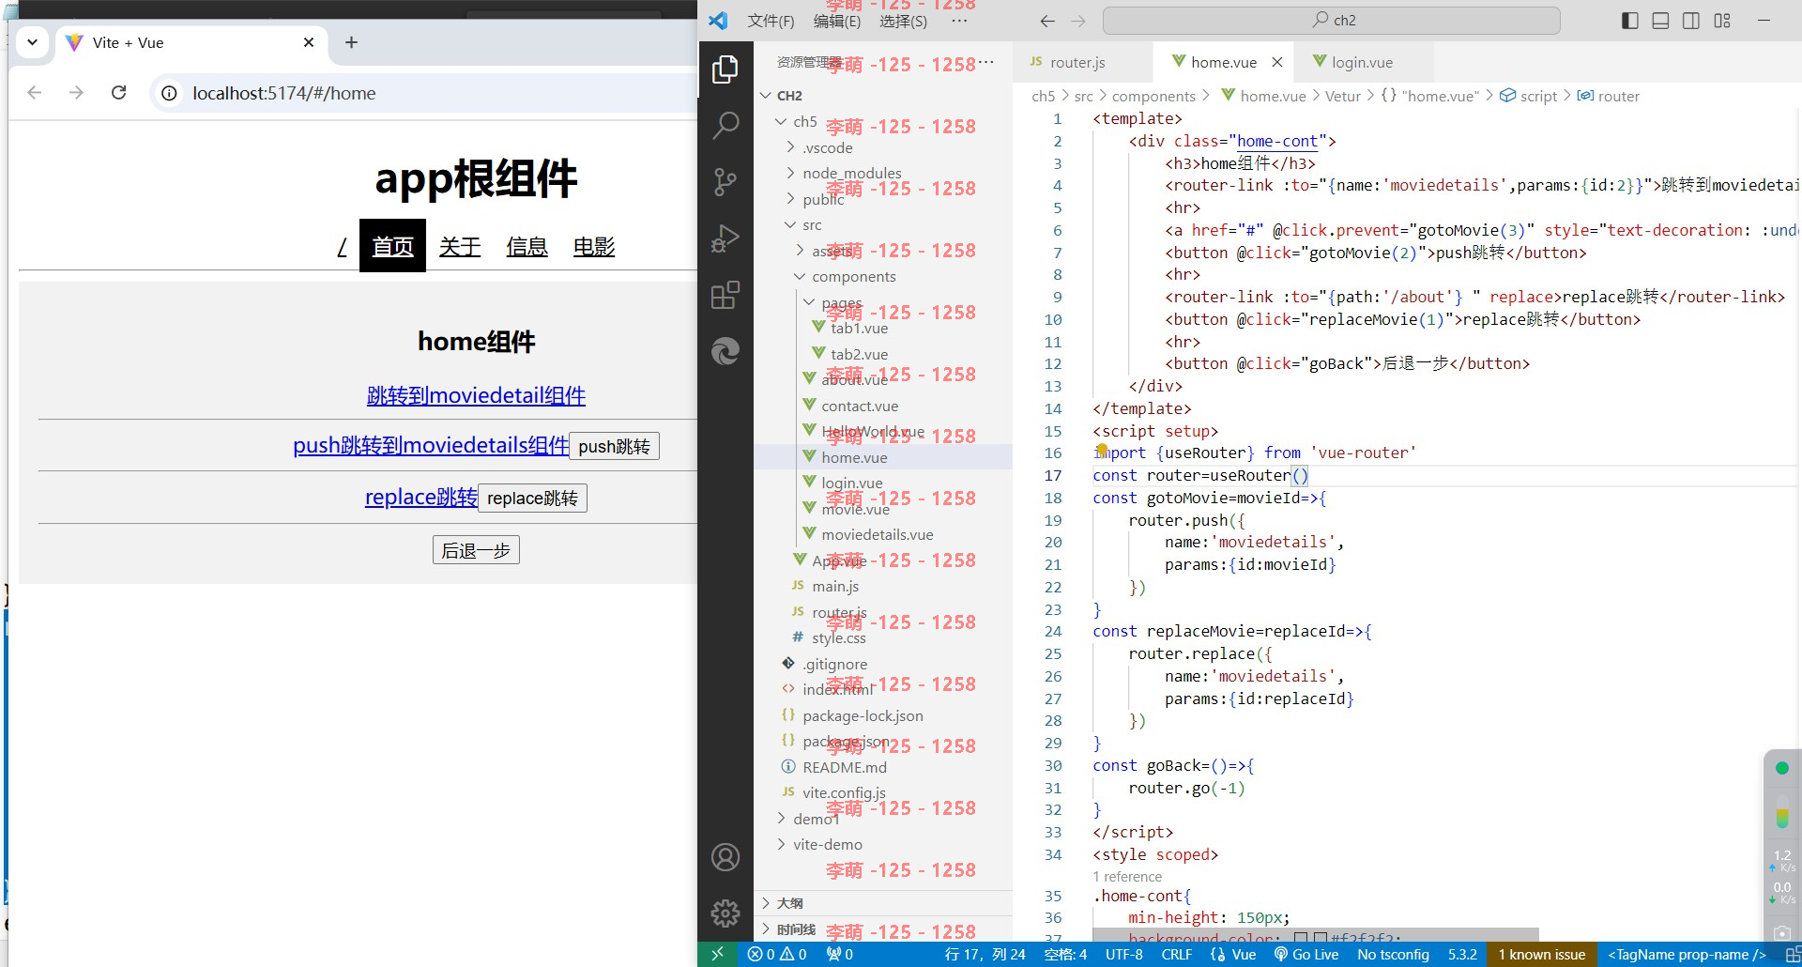Screen dimensions: 1802x967
Task: Click the push跳转 button
Action: click(x=615, y=447)
